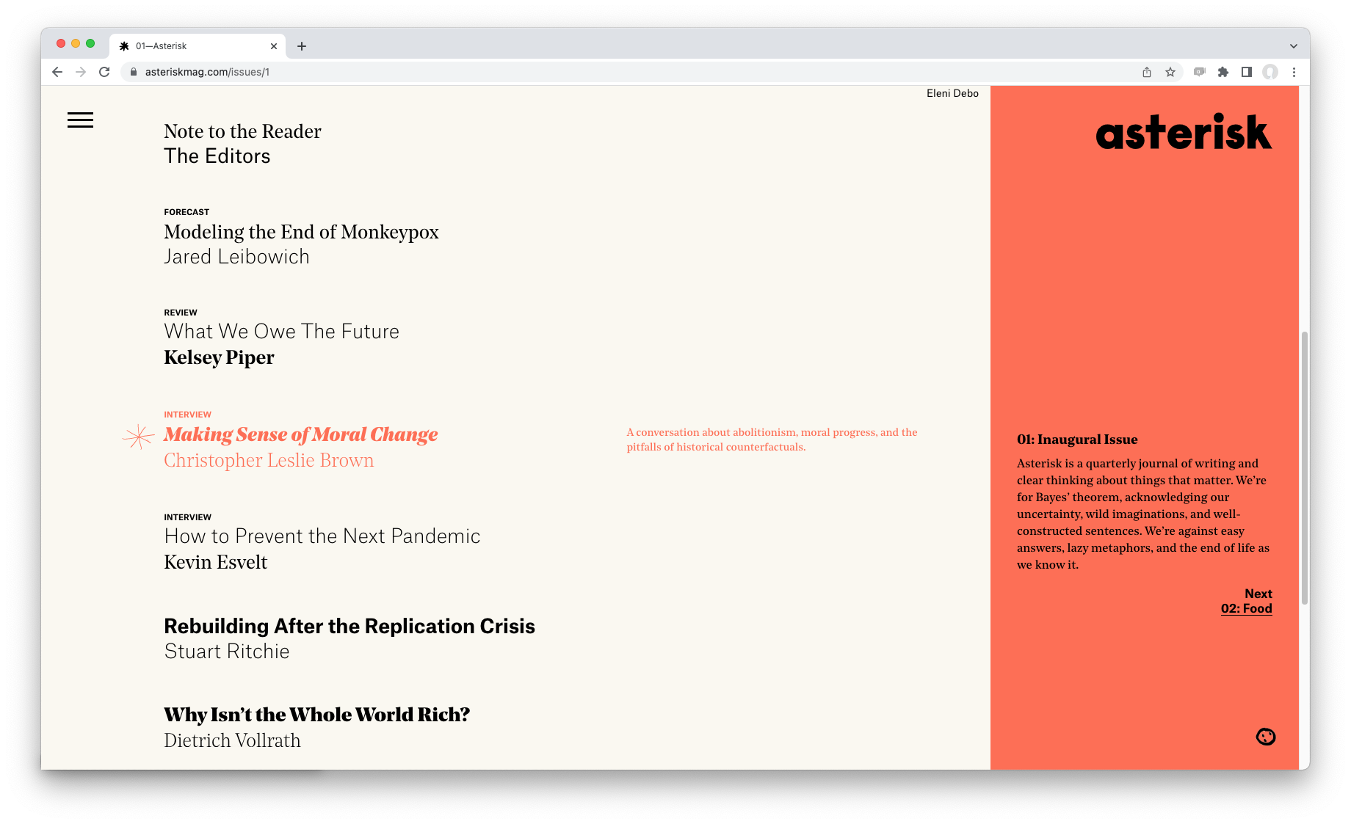Image resolution: width=1351 pixels, height=824 pixels.
Task: Click author name Dietrich Vollrath
Action: click(x=232, y=740)
